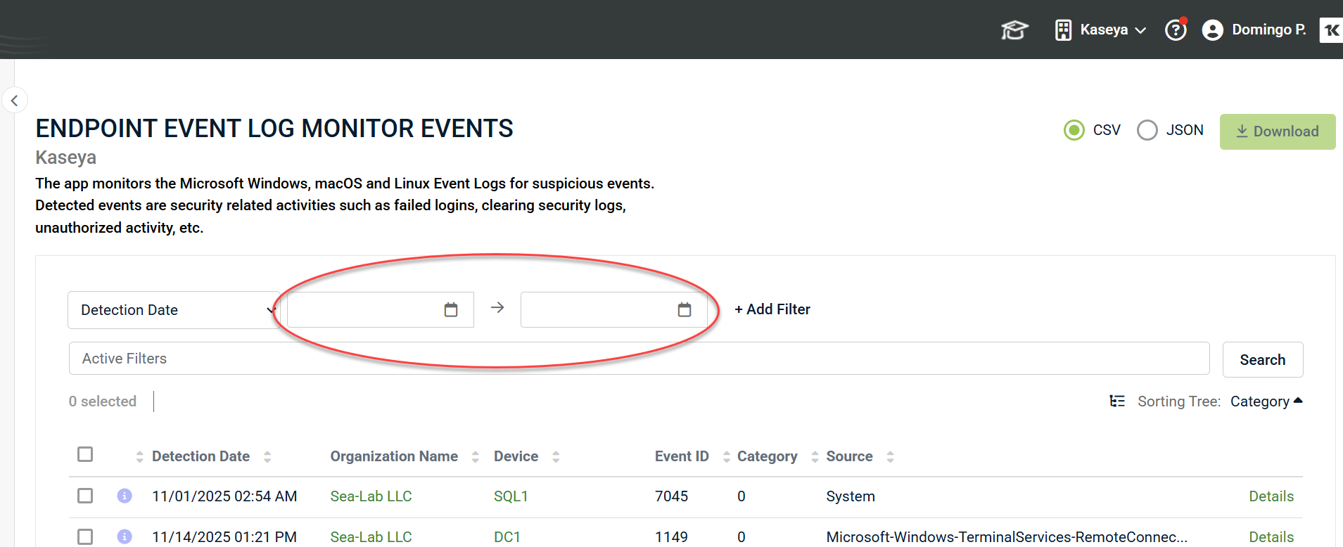The width and height of the screenshot is (1343, 547).
Task: Open the end date calendar picker icon
Action: pyautogui.click(x=685, y=309)
